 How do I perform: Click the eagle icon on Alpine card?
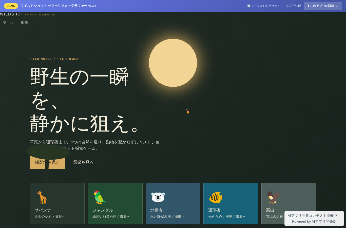click(x=273, y=197)
